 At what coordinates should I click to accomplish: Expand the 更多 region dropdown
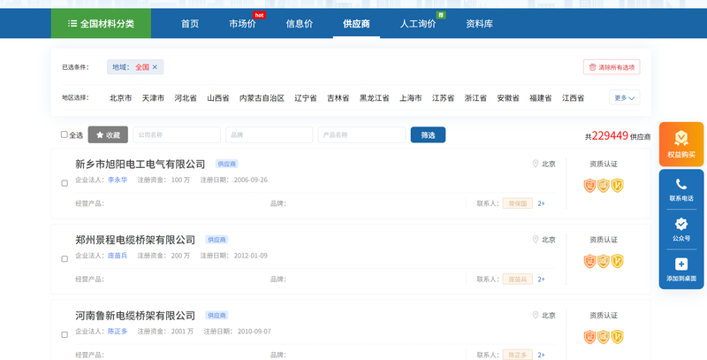click(625, 97)
